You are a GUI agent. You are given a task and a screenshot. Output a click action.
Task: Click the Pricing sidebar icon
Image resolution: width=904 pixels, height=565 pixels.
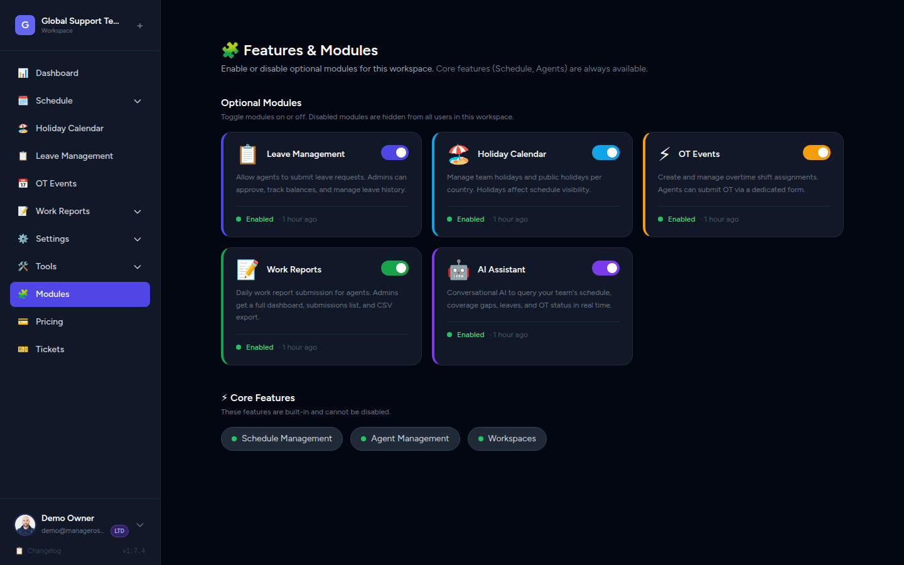point(23,321)
